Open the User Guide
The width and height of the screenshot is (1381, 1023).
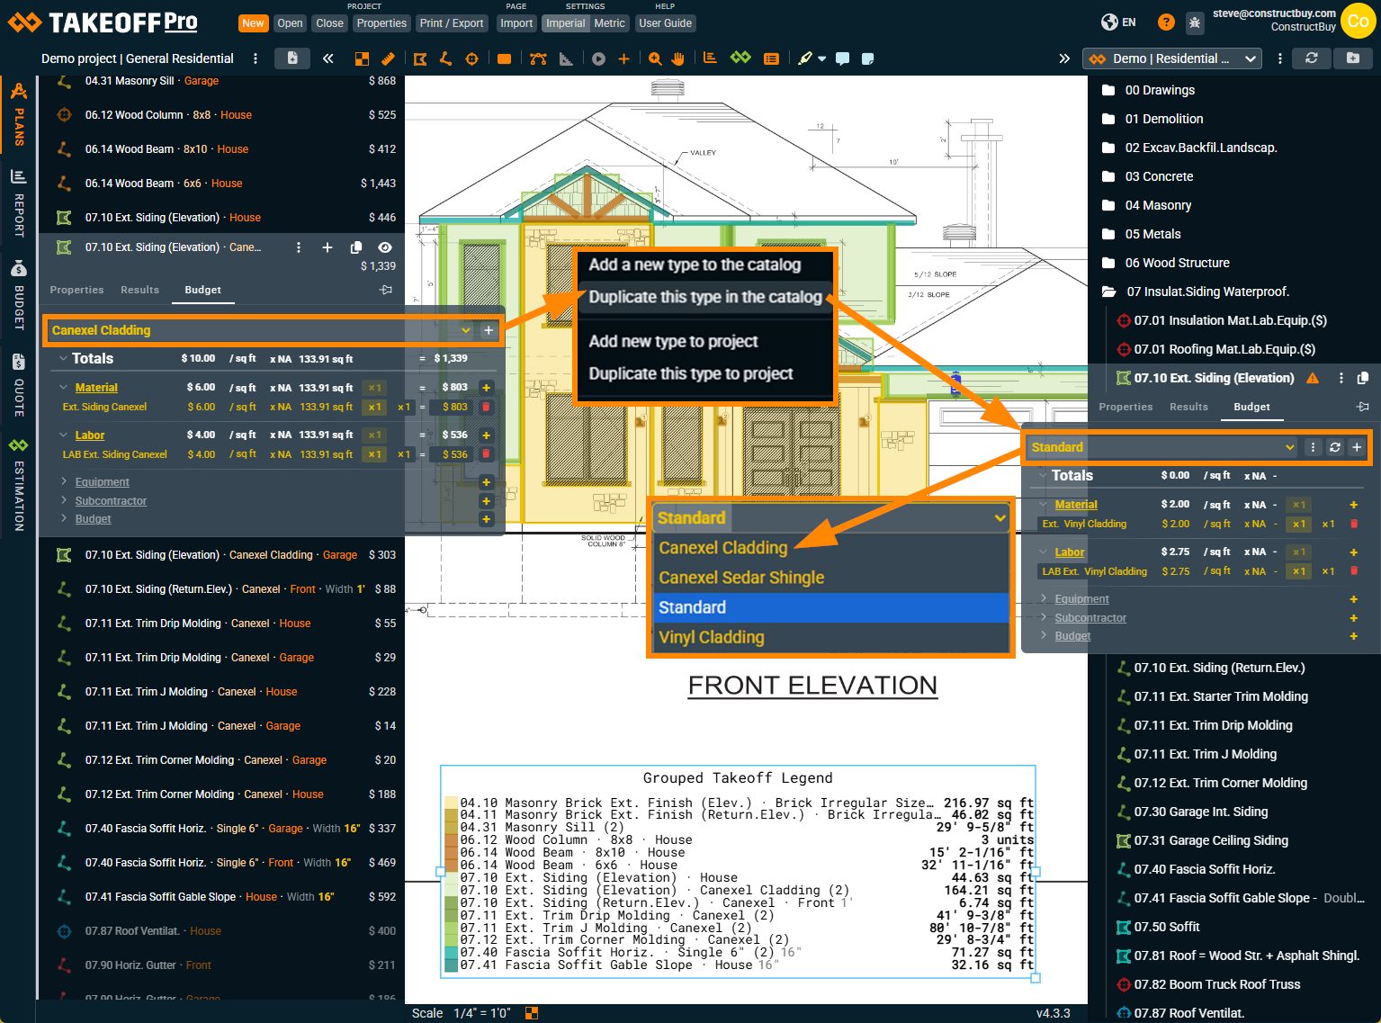[666, 23]
